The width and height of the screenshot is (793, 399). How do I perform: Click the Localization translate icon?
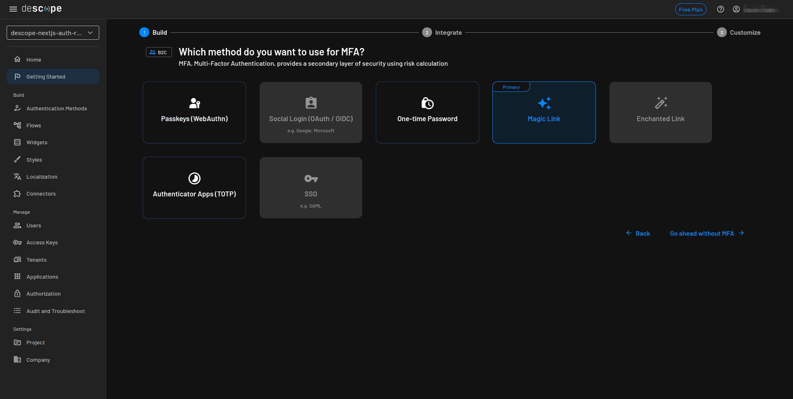(x=17, y=177)
